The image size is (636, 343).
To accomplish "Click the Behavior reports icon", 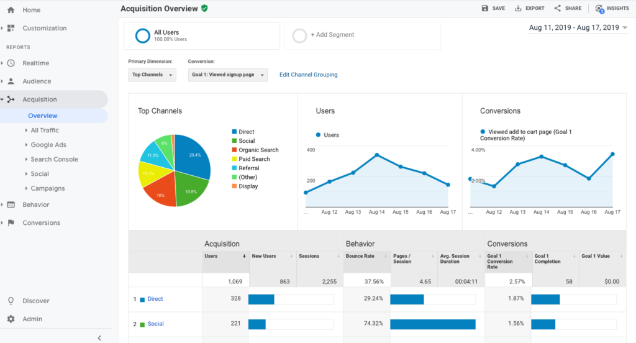I will (x=11, y=205).
